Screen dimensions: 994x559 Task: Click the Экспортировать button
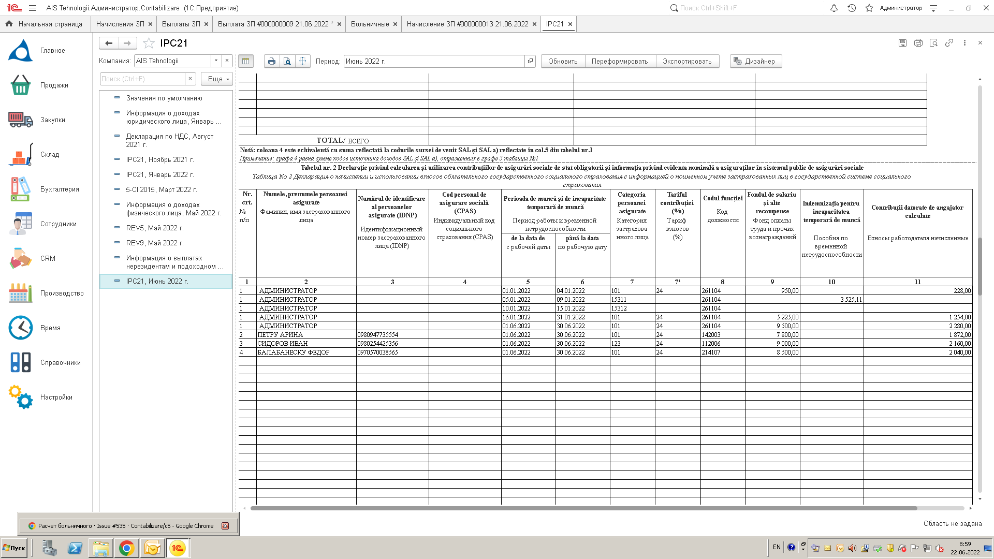tap(687, 61)
